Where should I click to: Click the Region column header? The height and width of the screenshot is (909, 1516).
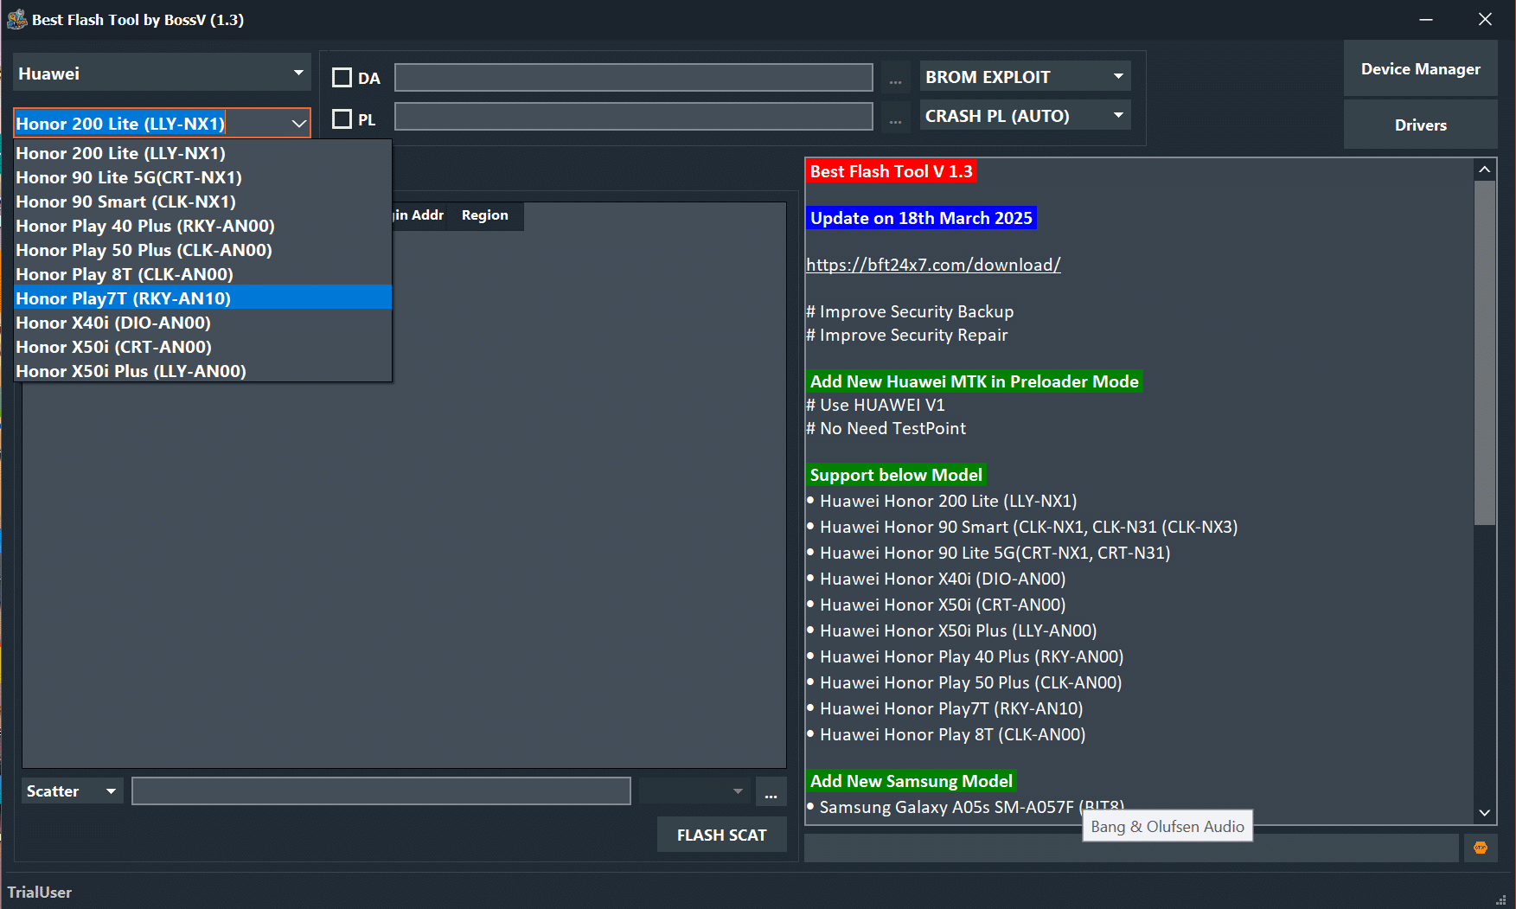(484, 215)
